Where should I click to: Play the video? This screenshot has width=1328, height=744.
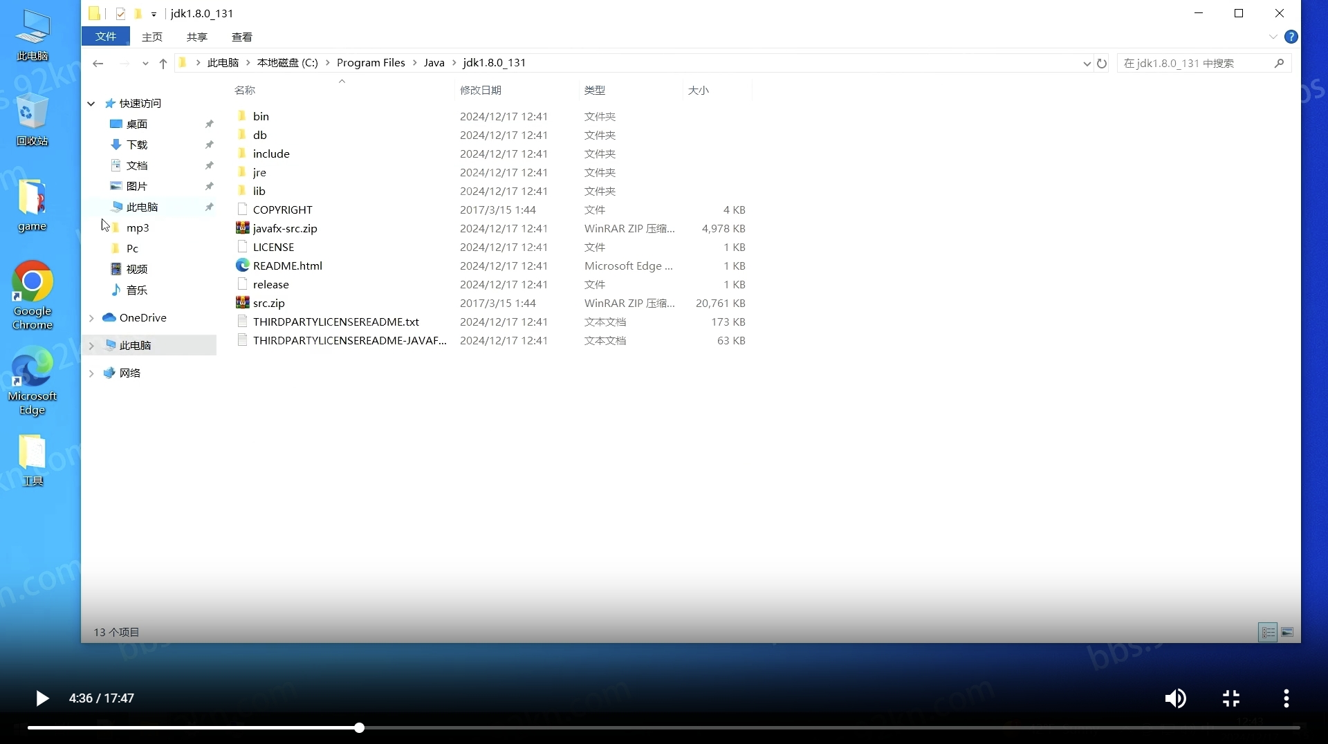[41, 698]
